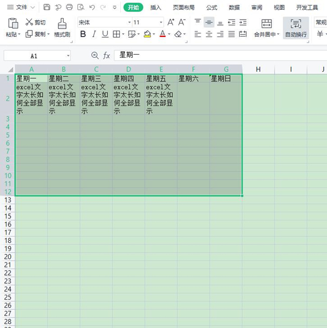The image size is (327, 328).
Task: Click the Paste (粘贴) button
Action: click(x=13, y=27)
